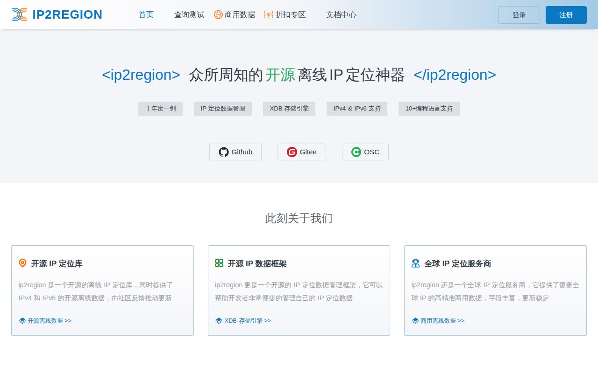Select the XDB 存储引擎 tag in the hero banner
Screen dimensions: 598x373
pos(289,109)
